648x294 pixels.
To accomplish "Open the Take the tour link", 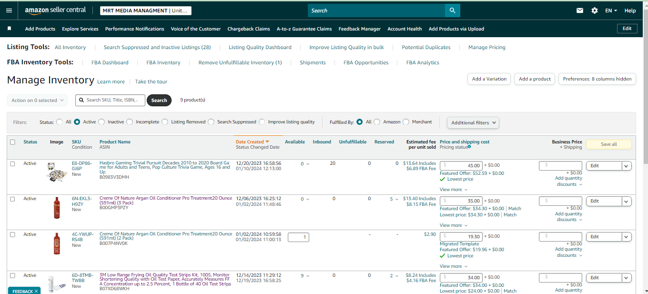I will click(151, 81).
